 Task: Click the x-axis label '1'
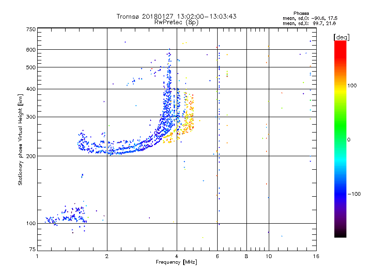click(x=37, y=256)
